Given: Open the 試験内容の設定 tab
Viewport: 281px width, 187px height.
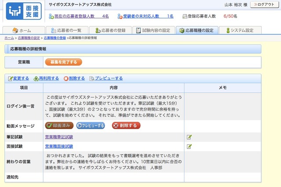Looking at the screenshot, I should pos(153,30).
